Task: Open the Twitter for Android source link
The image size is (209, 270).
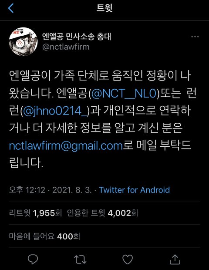Action: pos(135,190)
